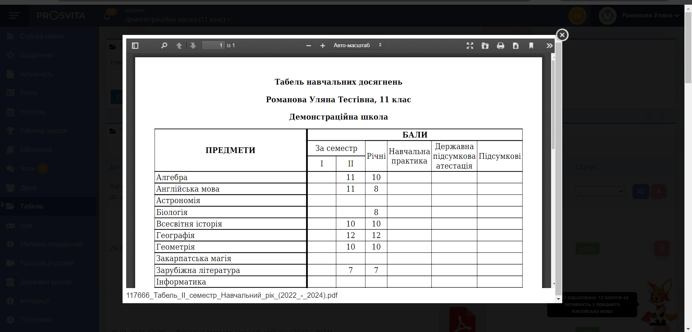692x332 pixels.
Task: Zoom out with minus button
Action: point(309,46)
